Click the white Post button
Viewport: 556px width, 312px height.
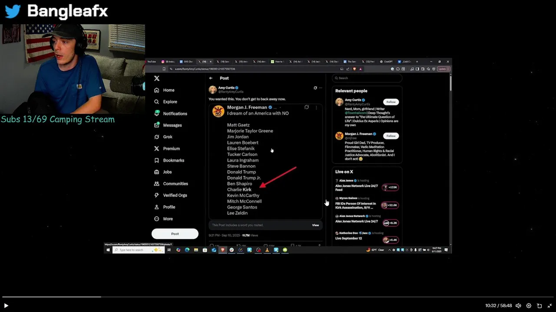point(175,234)
